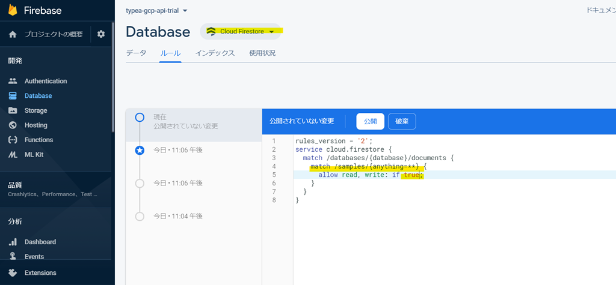
Task: Open project settings gear icon
Action: 100,34
